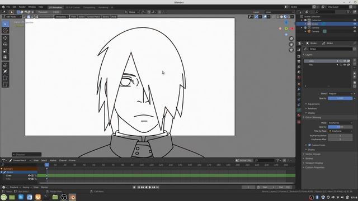Viewport: 358px width, 201px height.
Task: Launch OBS Studio from the taskbar
Action: [x=64, y=197]
